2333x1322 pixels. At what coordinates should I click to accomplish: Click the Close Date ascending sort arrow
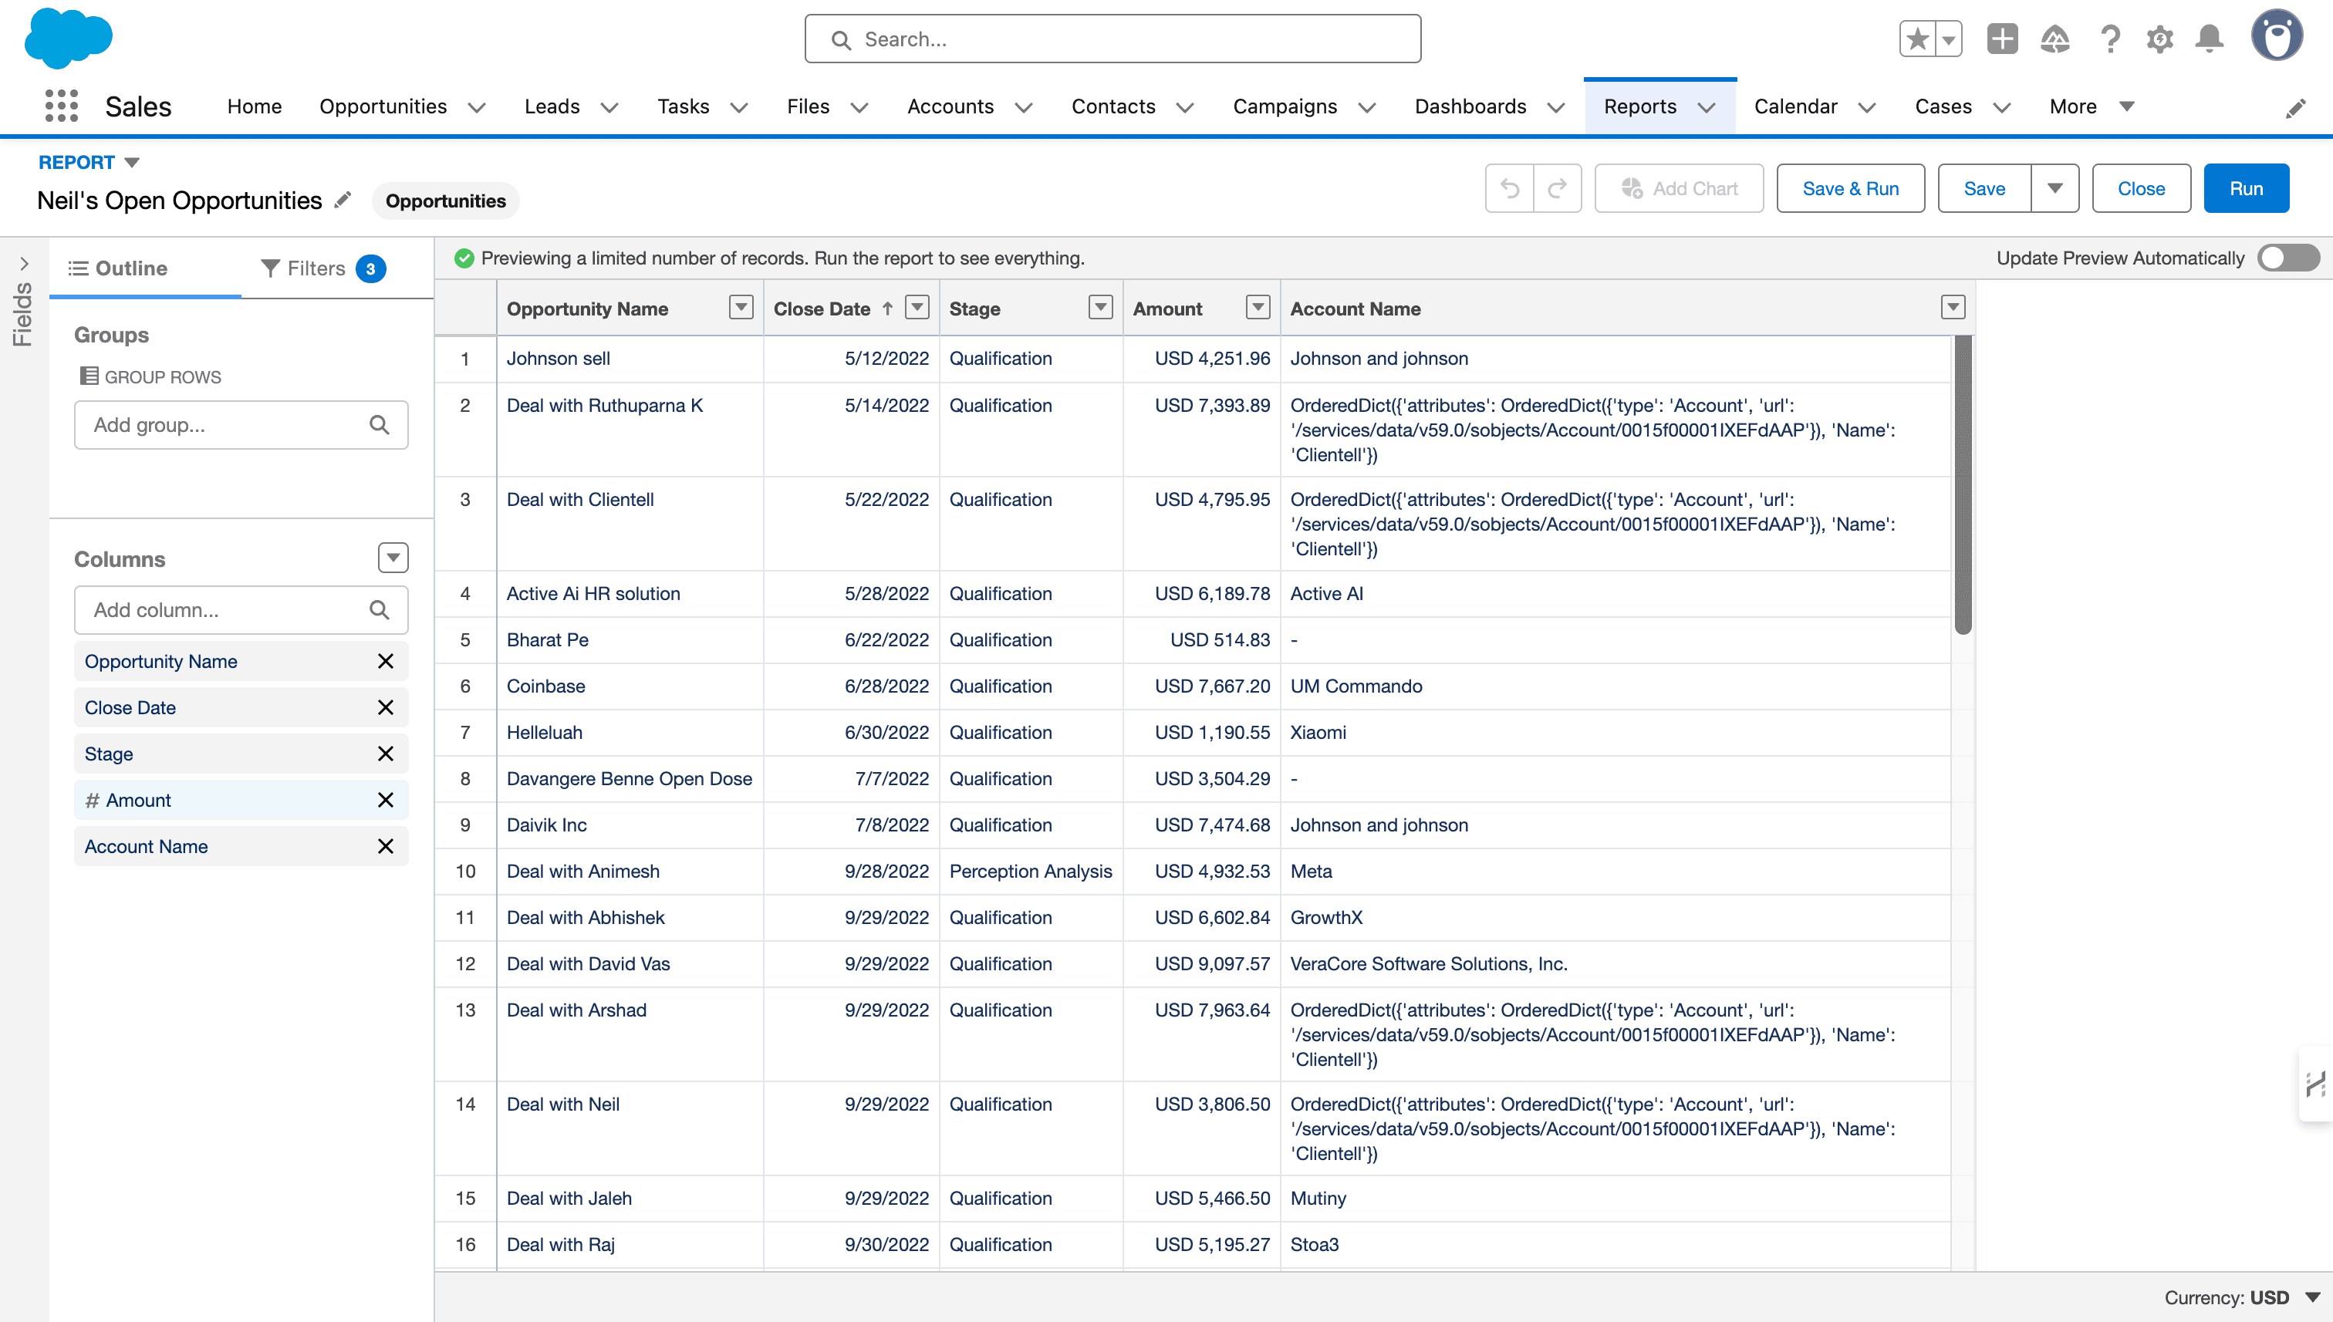[x=887, y=309]
